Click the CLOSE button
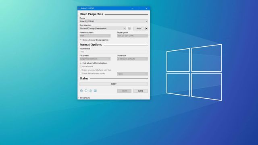The image size is (258, 145). point(141,91)
